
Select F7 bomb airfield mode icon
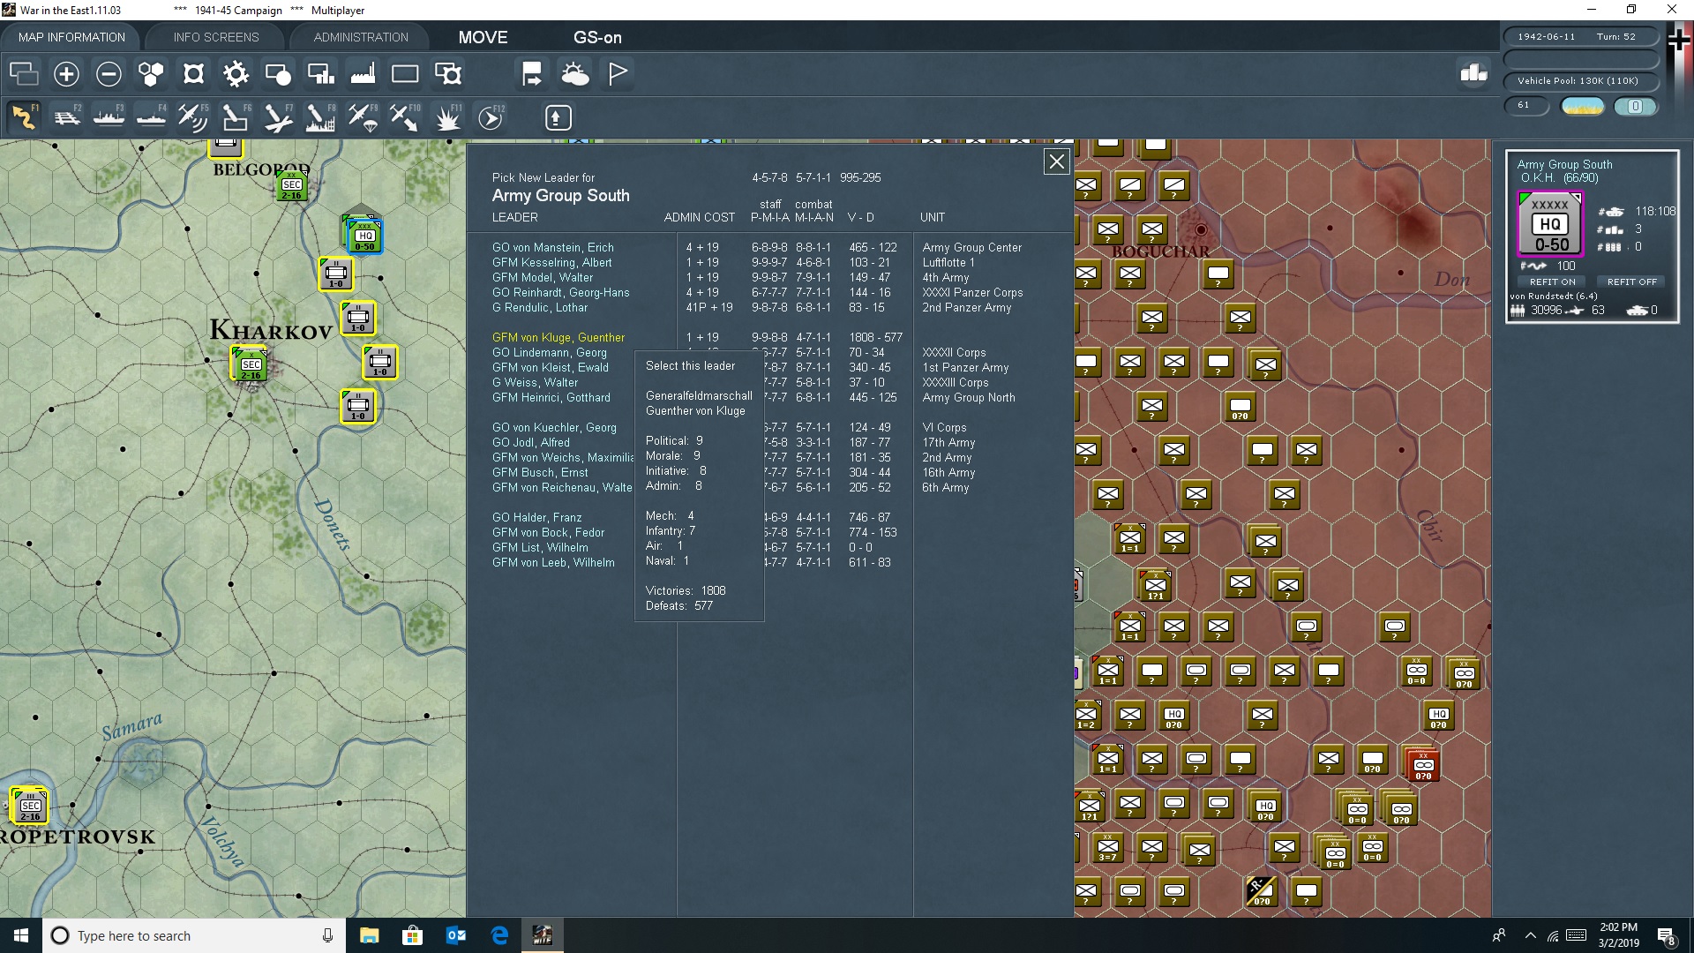coord(278,117)
